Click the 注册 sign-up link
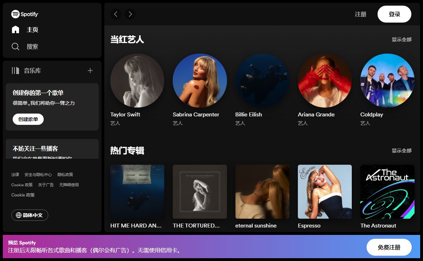423x261 pixels. (x=361, y=14)
